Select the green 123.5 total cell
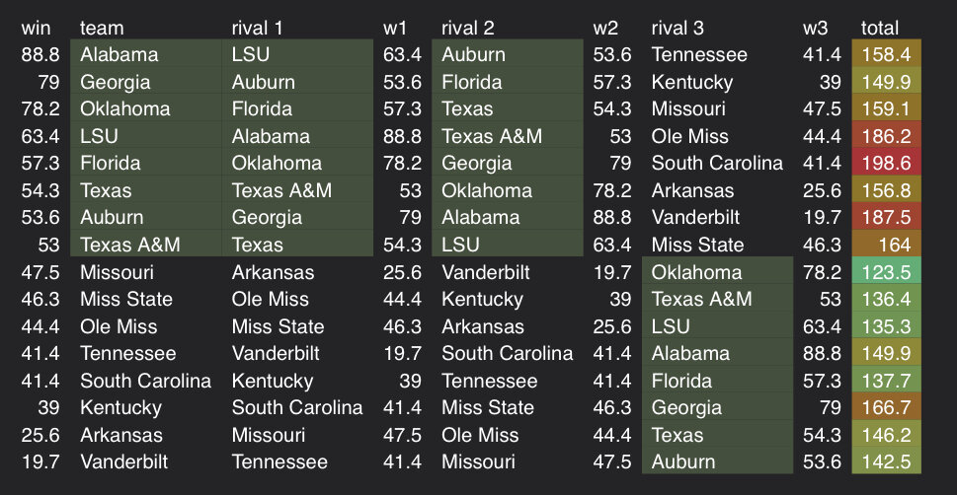The height and width of the screenshot is (495, 957). point(886,272)
